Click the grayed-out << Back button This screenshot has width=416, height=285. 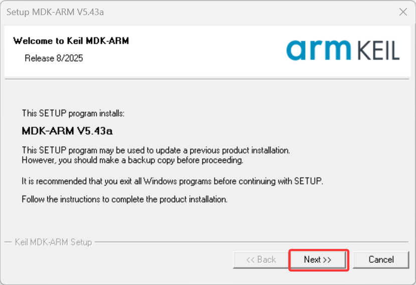pyautogui.click(x=261, y=260)
